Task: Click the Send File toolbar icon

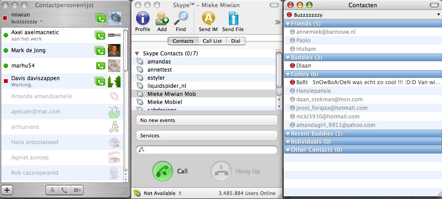Action: point(233,22)
